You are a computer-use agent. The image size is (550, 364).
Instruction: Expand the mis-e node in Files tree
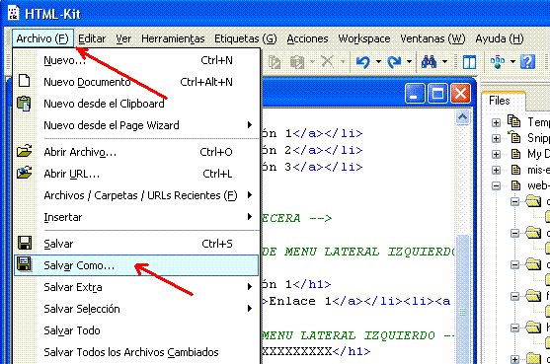[496, 170]
